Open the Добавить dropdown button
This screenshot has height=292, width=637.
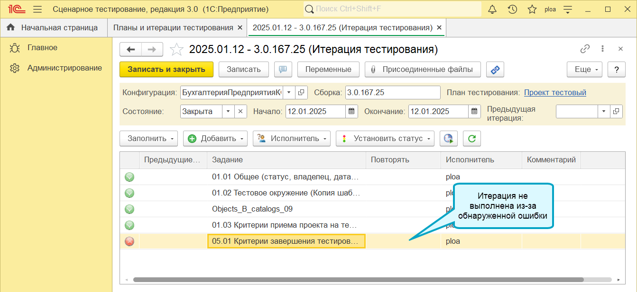[x=215, y=138]
